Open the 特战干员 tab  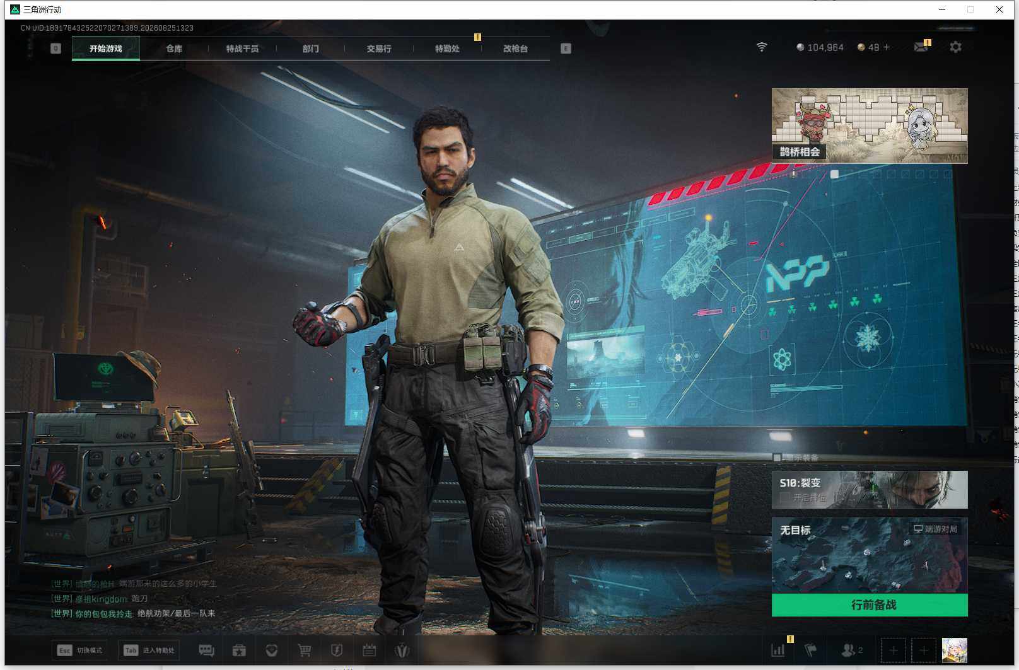[242, 49]
